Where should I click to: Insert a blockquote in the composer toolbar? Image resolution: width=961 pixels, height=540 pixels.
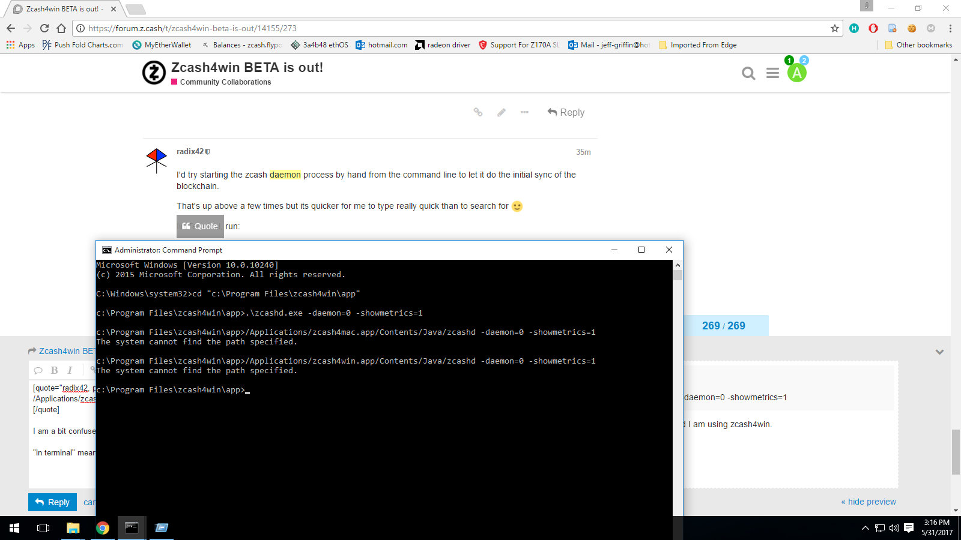click(38, 370)
